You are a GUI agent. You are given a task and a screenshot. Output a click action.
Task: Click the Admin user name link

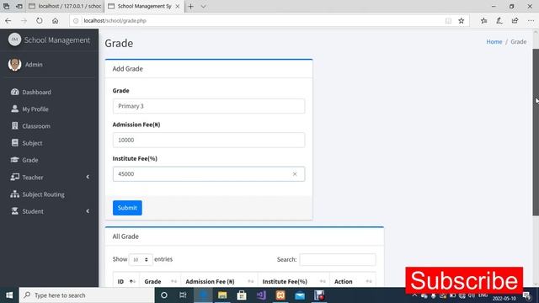coord(34,64)
